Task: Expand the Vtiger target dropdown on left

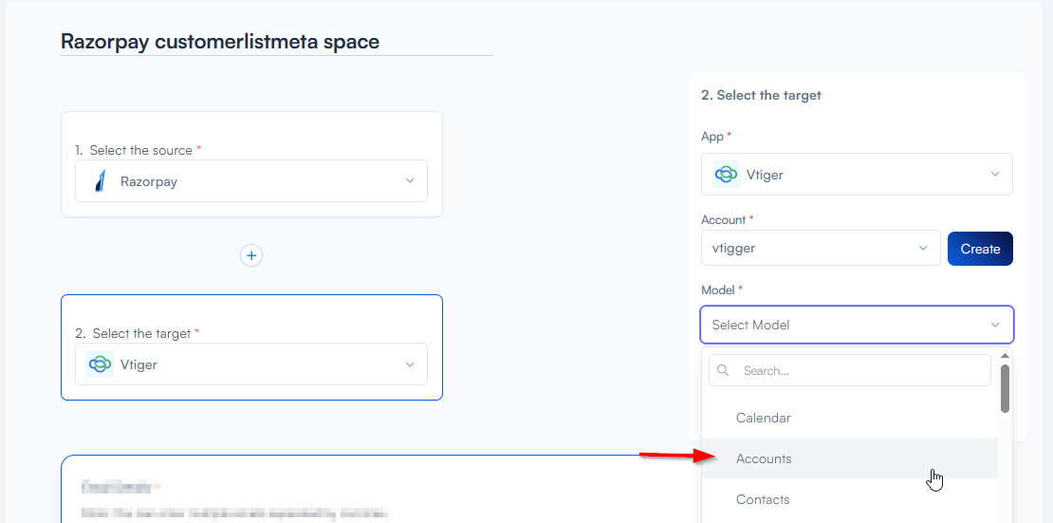Action: [x=410, y=364]
